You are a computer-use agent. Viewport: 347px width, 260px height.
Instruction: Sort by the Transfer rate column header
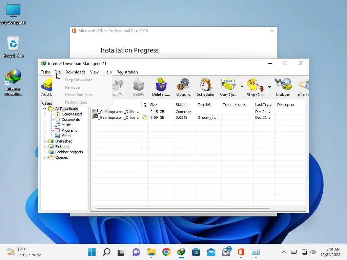[237, 105]
